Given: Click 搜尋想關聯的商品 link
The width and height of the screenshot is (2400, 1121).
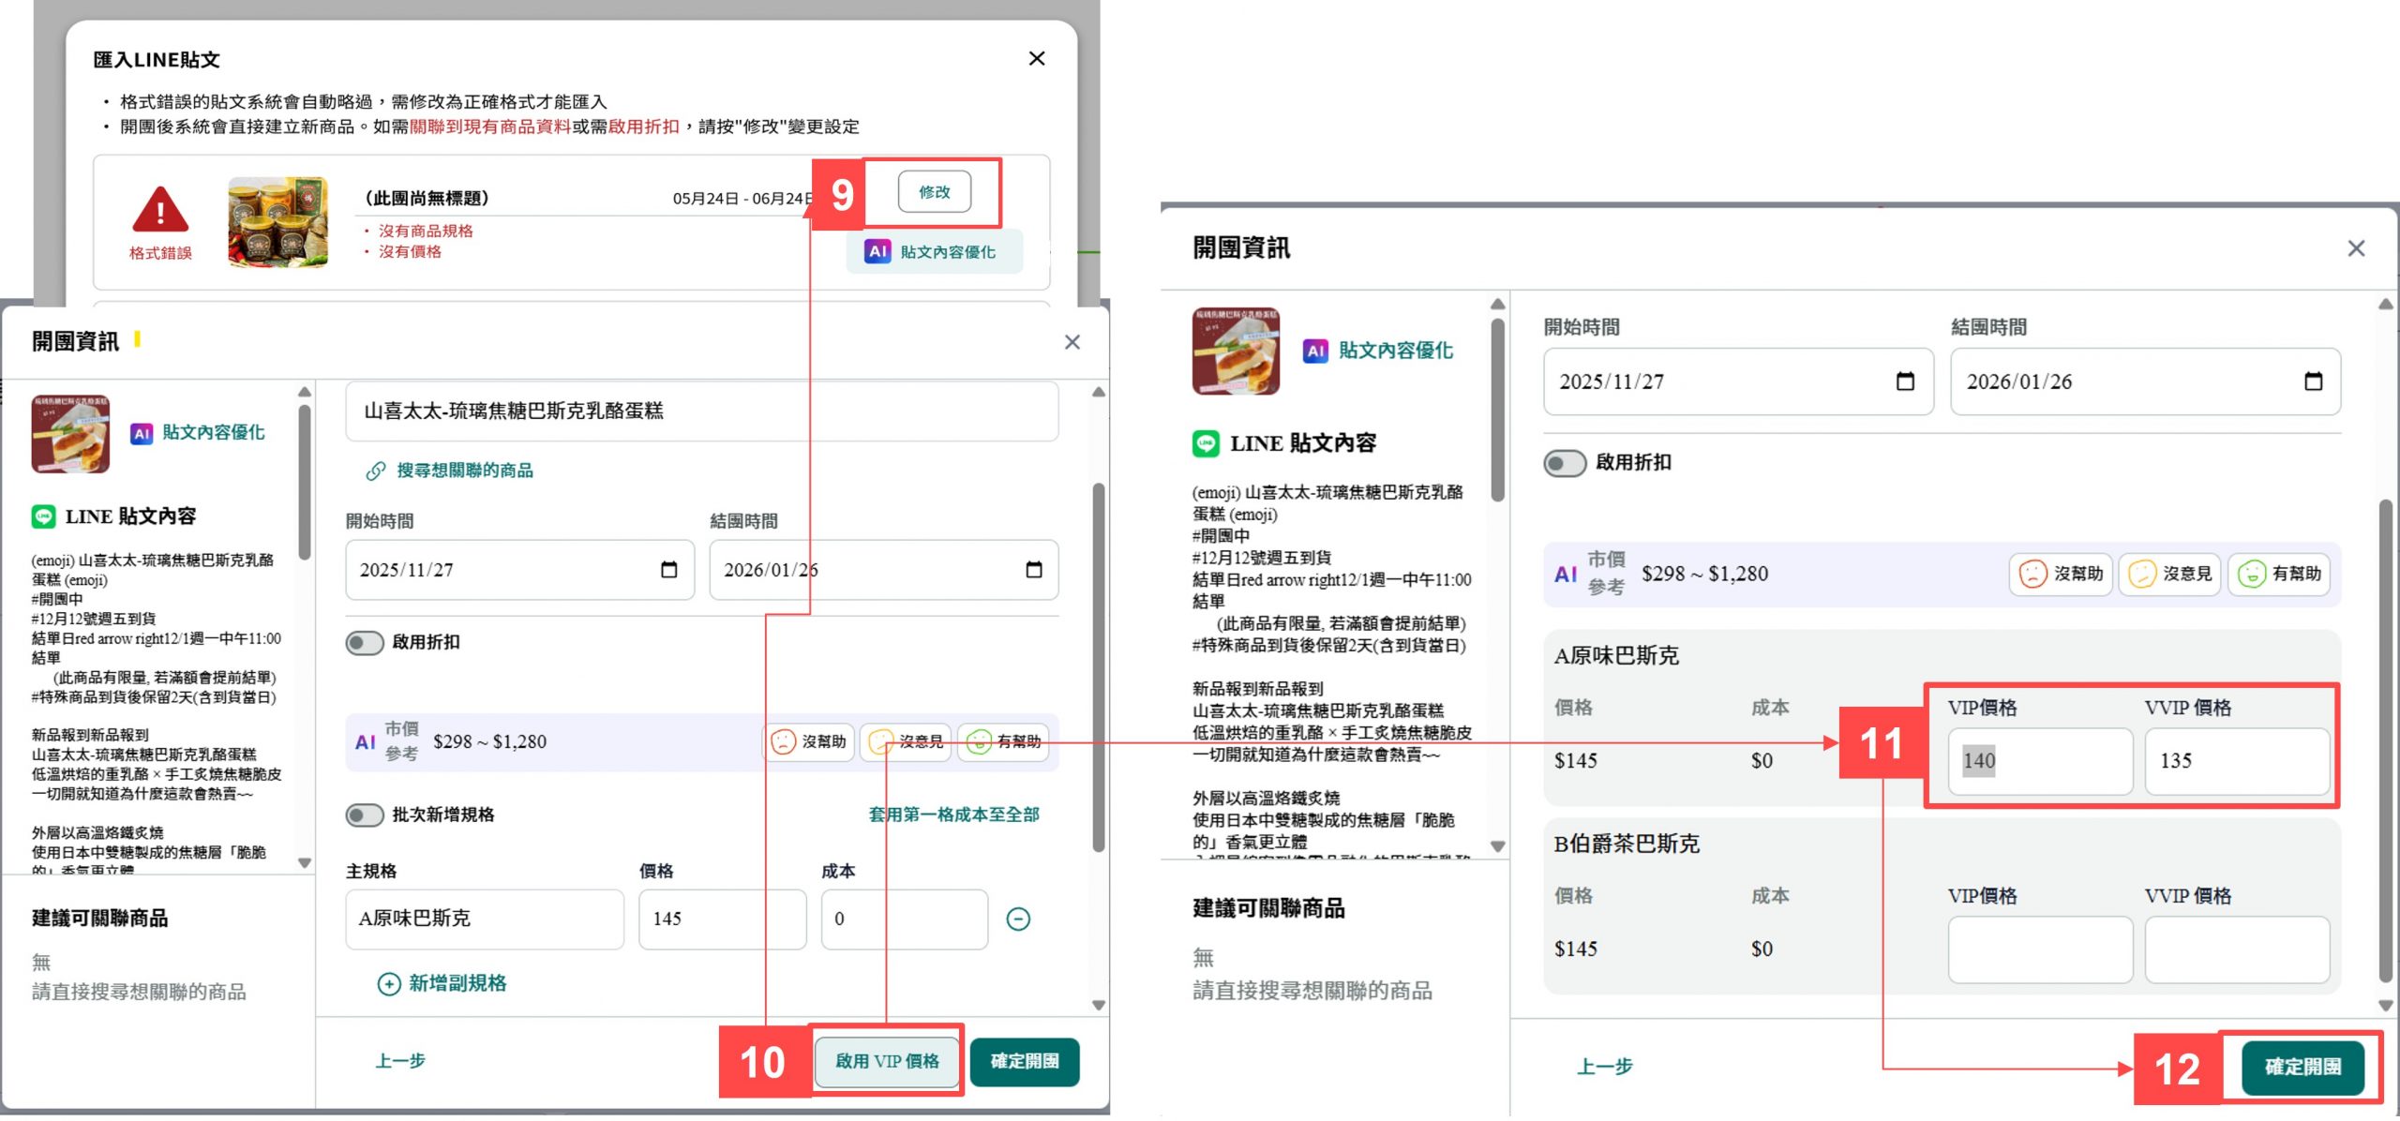Looking at the screenshot, I should 464,471.
